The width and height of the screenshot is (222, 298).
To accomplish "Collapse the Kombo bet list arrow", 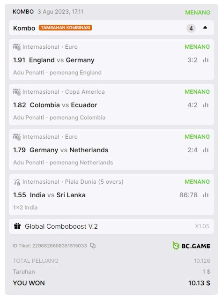I will pyautogui.click(x=205, y=28).
